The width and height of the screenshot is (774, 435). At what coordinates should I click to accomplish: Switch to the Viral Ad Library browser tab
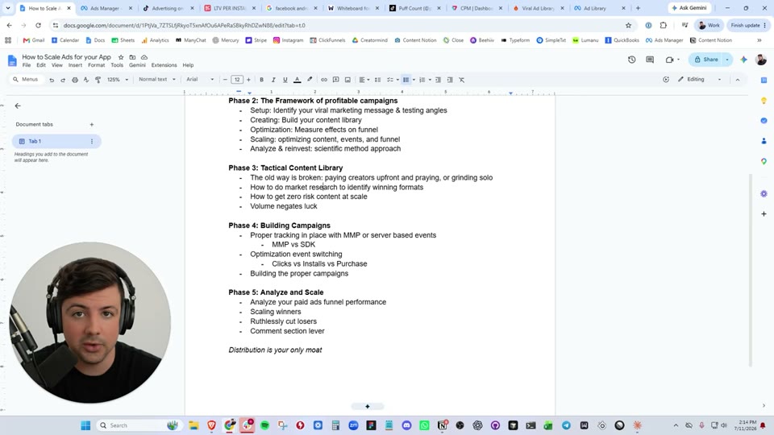[x=538, y=8]
